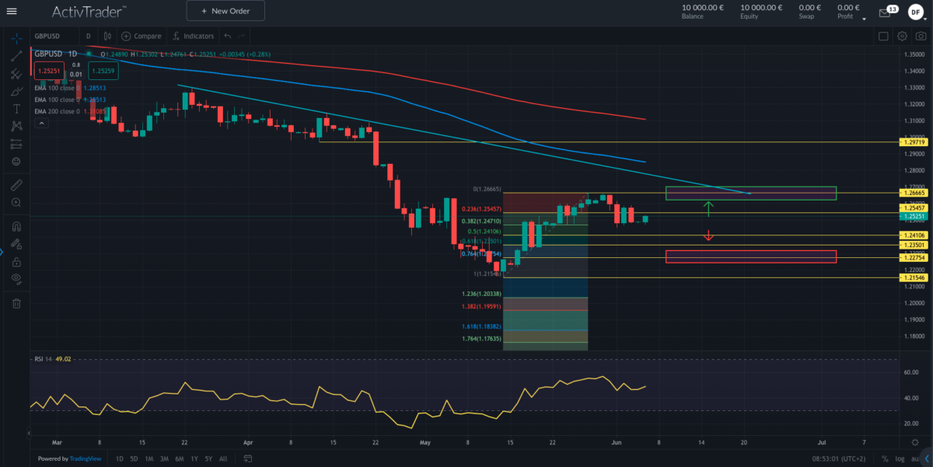Select the 1Y time range tab
This screenshot has height=467, width=933.
[x=194, y=458]
